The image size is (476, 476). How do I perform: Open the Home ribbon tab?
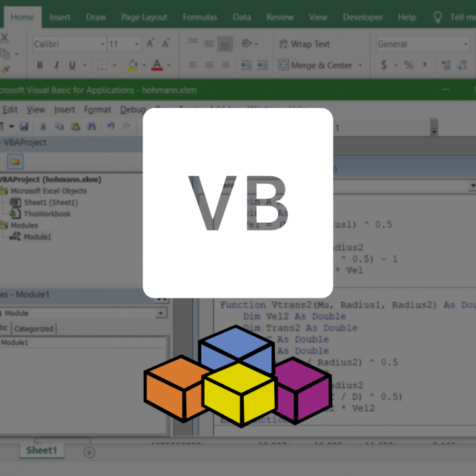(x=22, y=18)
